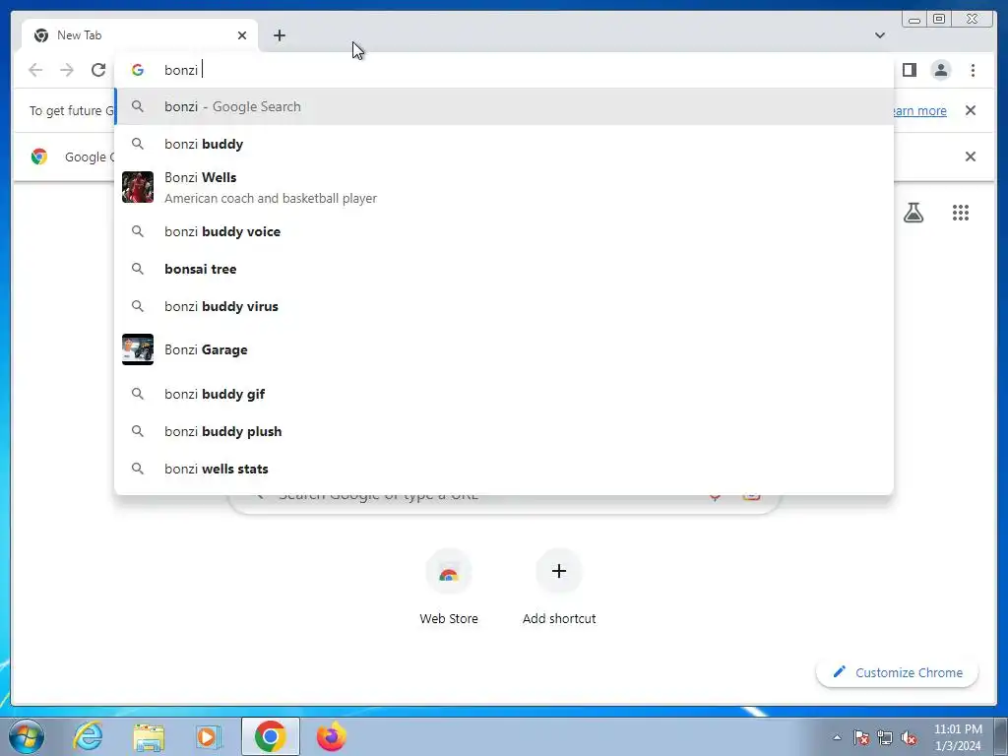Reload the page with refresh icon
This screenshot has height=756, width=1008.
(98, 70)
